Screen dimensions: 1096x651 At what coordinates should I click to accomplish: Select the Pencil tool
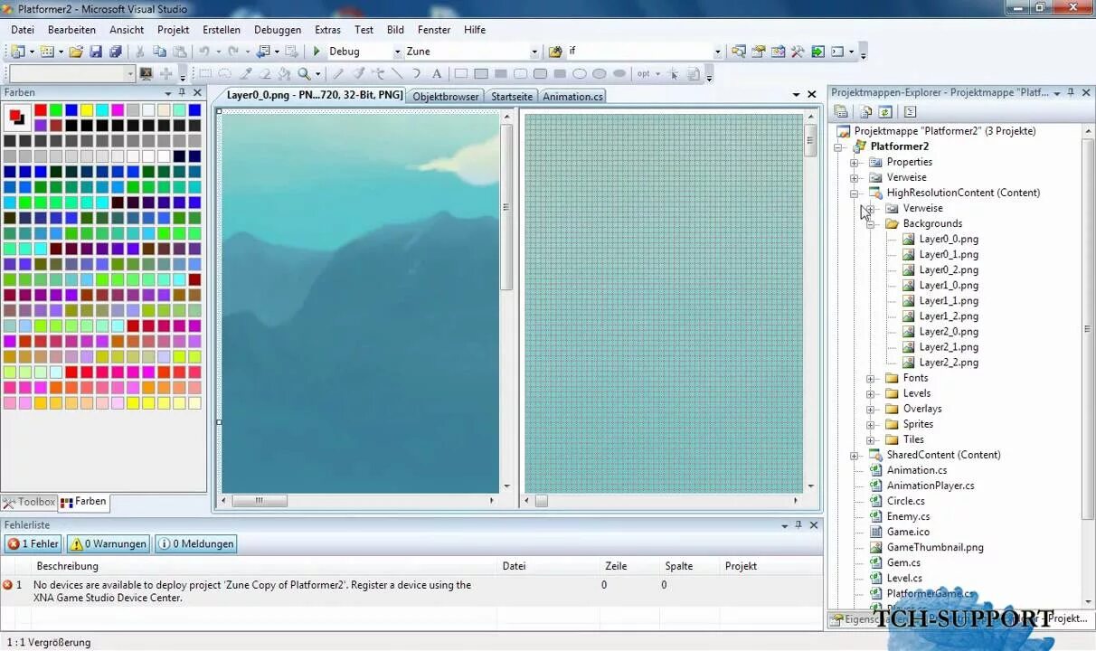pos(338,74)
